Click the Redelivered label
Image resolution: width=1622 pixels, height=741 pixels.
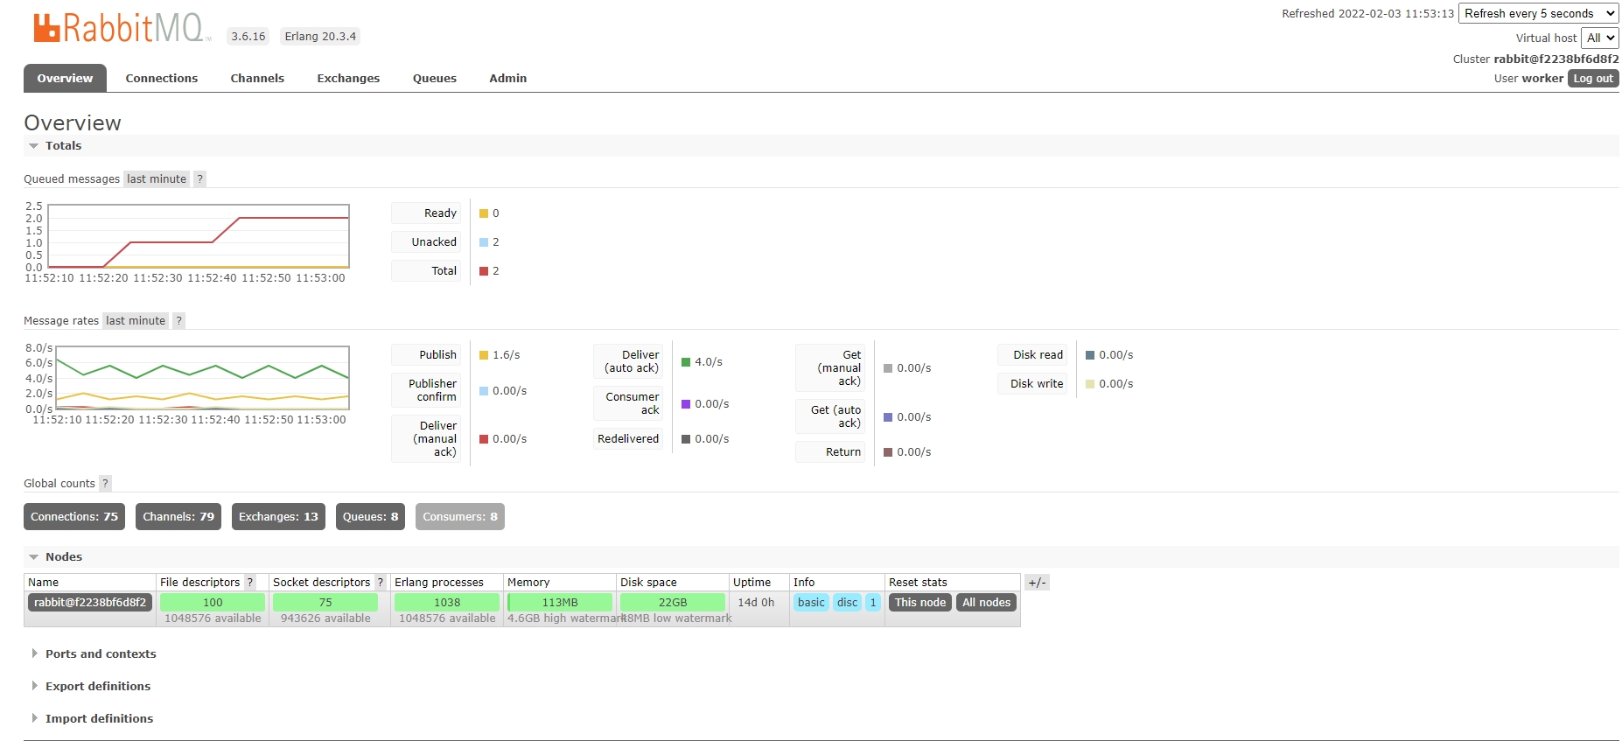pyautogui.click(x=628, y=439)
